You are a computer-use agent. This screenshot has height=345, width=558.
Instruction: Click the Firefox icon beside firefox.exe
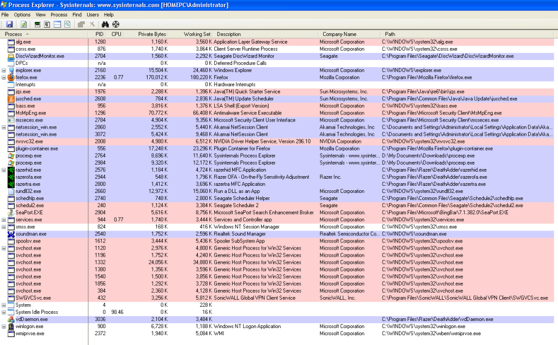[x=11, y=77]
